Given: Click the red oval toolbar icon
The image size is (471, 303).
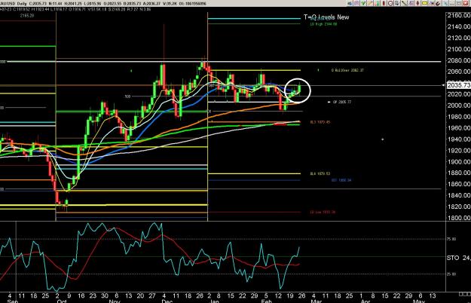Looking at the screenshot, I should (384, 3).
